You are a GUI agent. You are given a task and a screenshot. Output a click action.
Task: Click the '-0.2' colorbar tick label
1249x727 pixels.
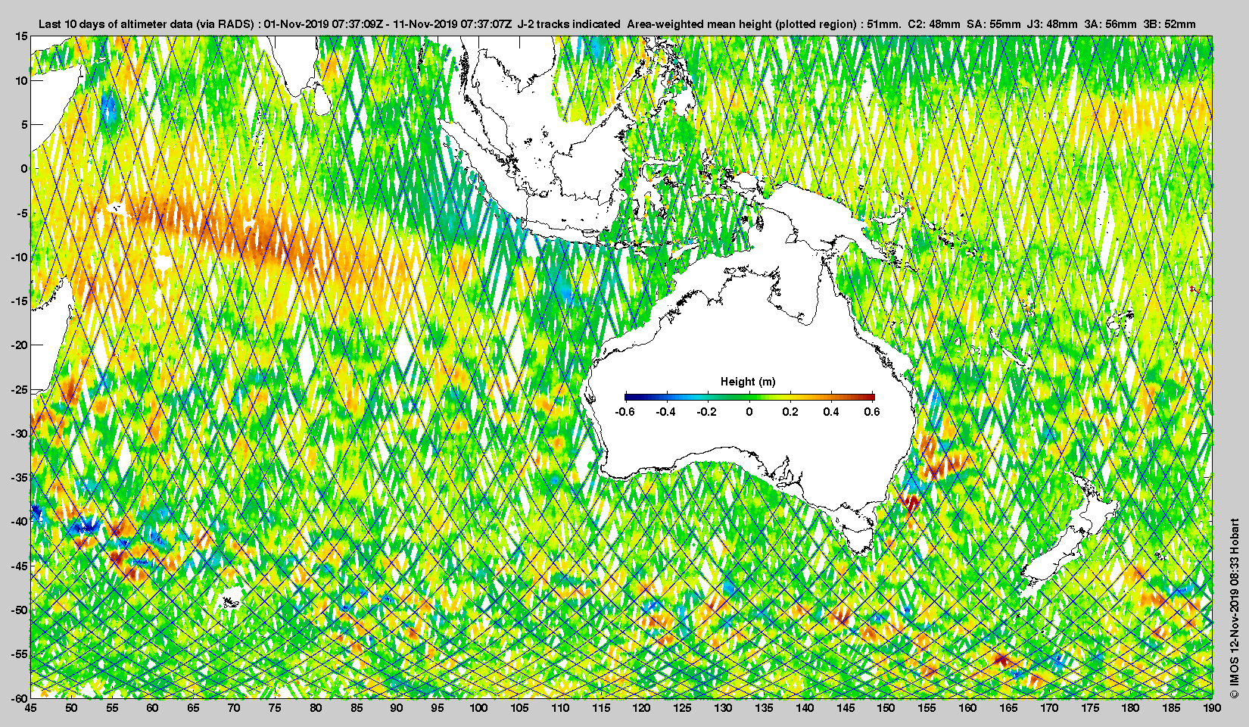[x=707, y=412]
